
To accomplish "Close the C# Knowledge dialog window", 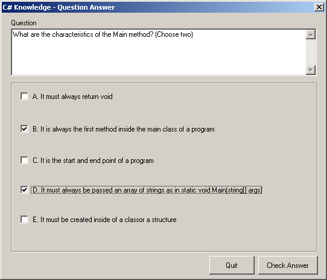I will [319, 7].
